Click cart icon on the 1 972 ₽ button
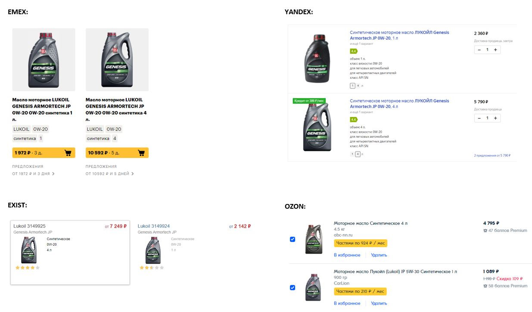 pos(68,153)
